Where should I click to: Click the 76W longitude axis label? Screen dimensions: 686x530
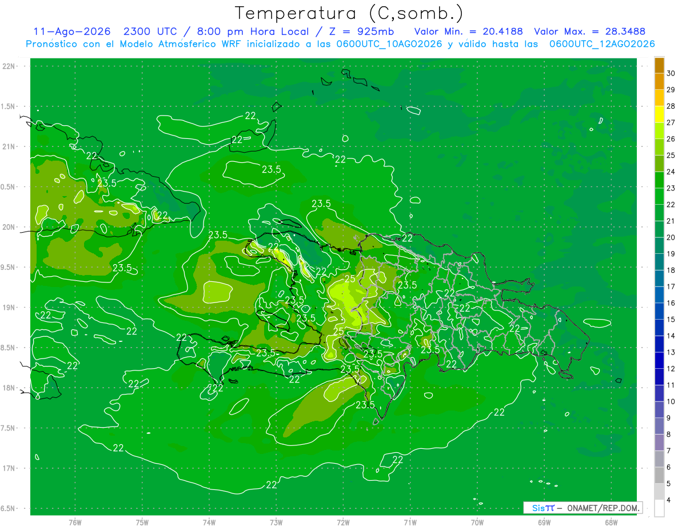75,523
